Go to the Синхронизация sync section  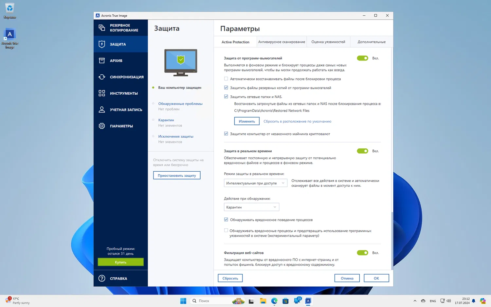pos(120,77)
